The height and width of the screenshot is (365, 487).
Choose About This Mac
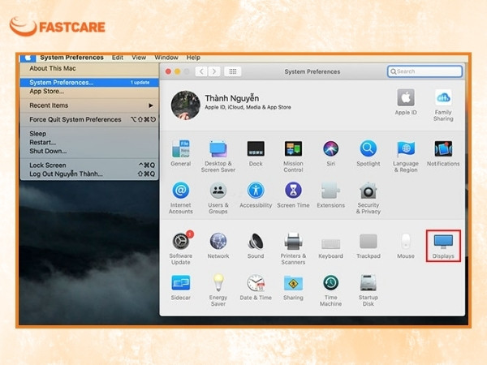(89, 68)
